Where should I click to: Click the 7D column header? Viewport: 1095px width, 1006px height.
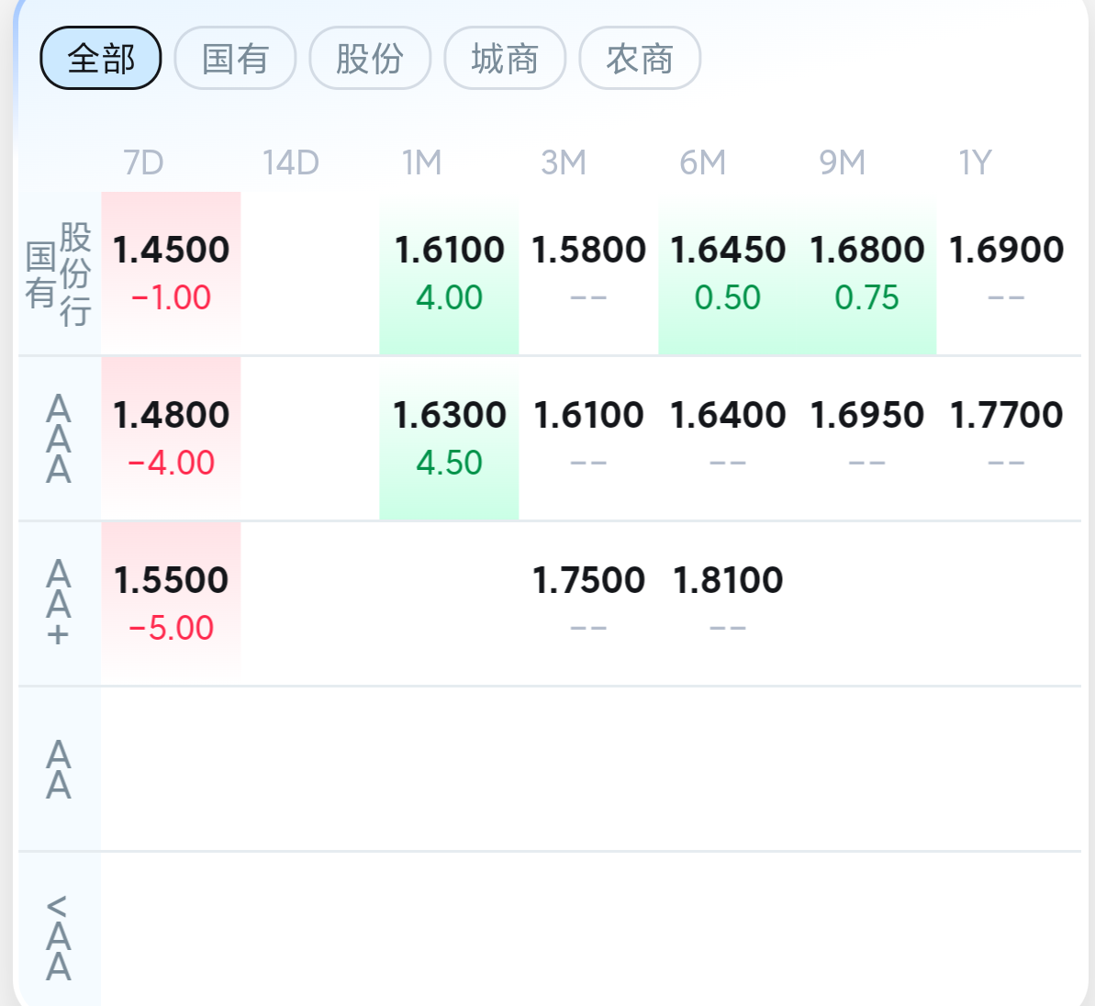click(143, 162)
